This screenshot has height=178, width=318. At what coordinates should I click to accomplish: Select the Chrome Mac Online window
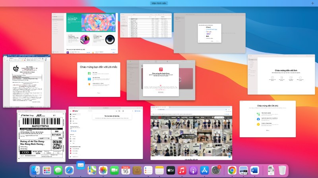191,133
